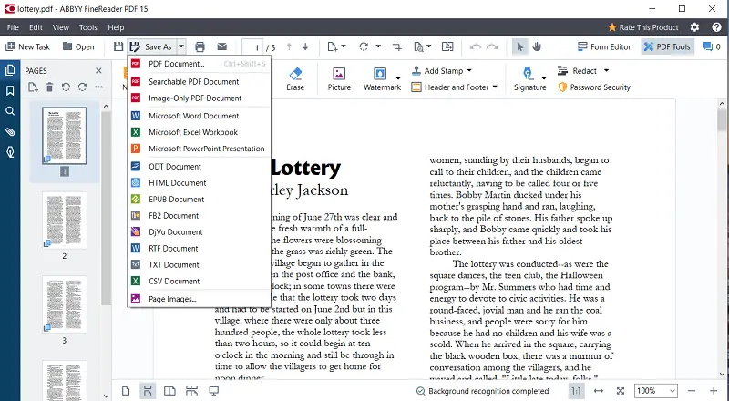Click the New Task button

click(x=27, y=46)
